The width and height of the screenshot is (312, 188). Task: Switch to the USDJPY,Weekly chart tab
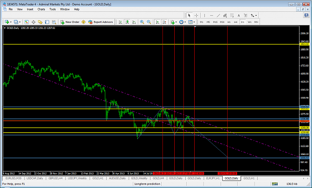pyautogui.click(x=77, y=178)
